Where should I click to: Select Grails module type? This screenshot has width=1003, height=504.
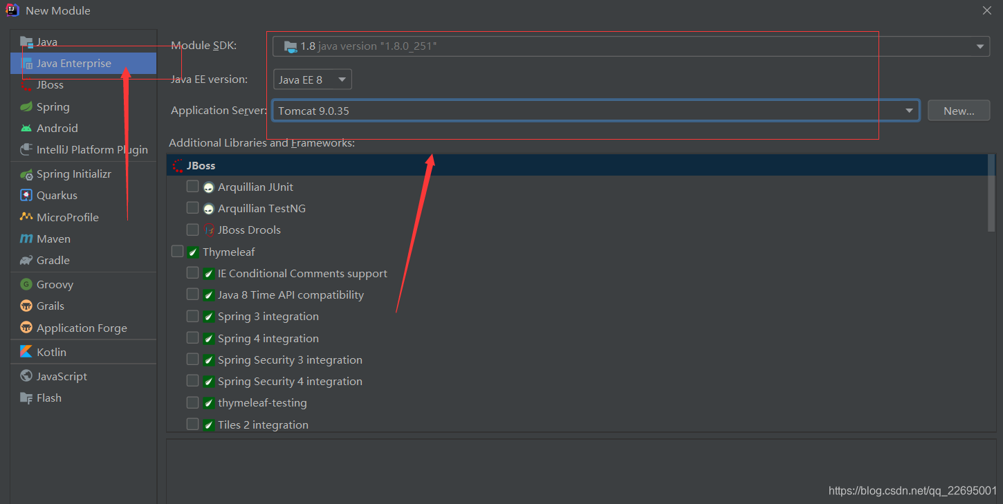tap(83, 306)
